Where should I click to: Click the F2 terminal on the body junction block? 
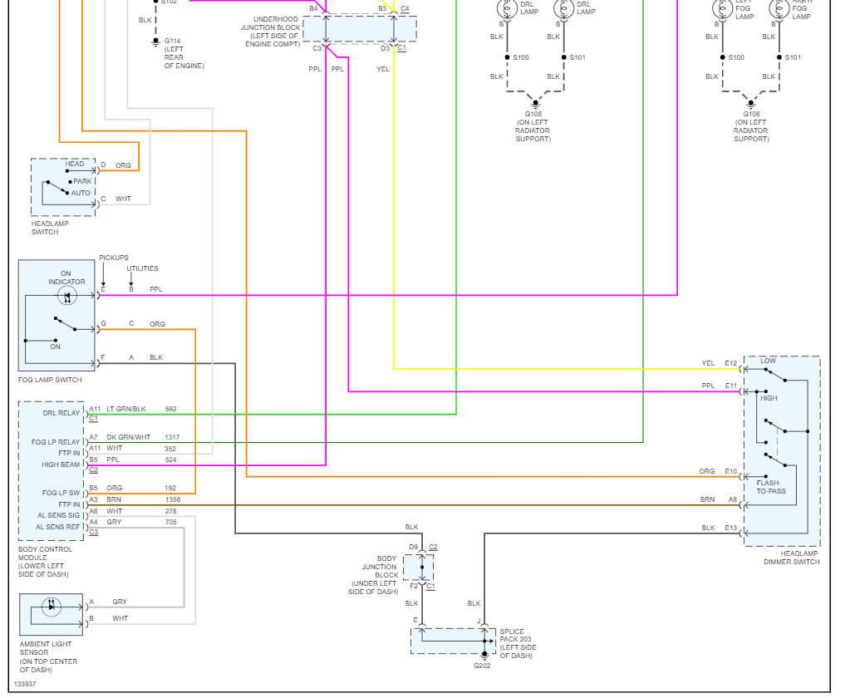click(414, 586)
